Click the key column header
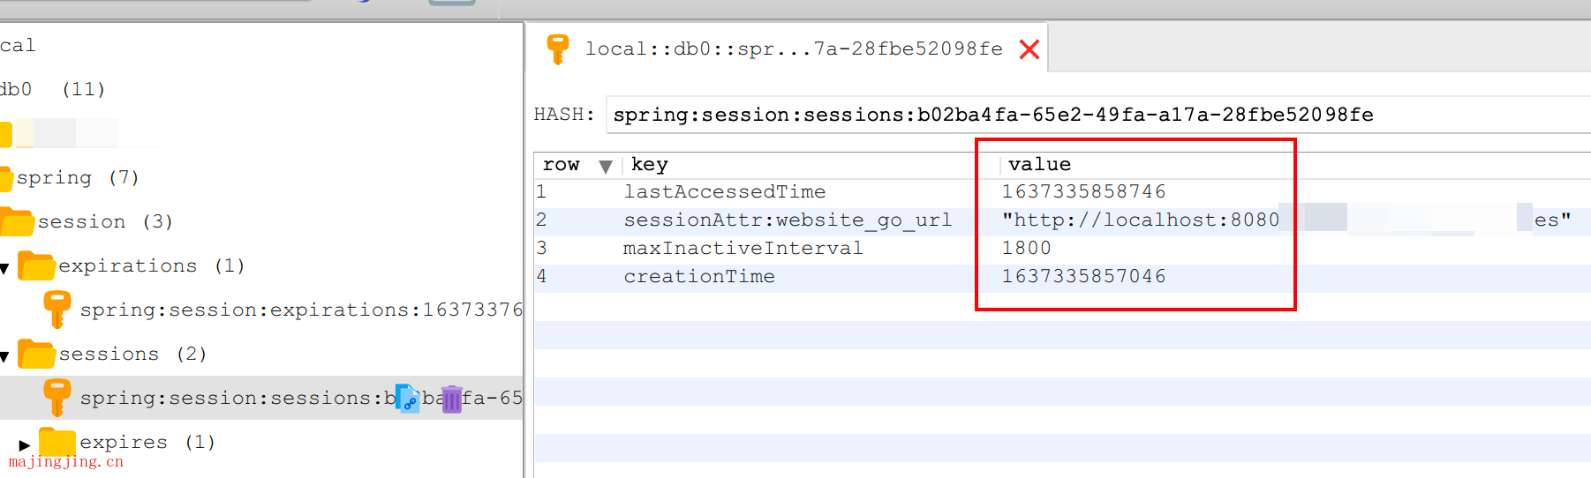Image resolution: width=1591 pixels, height=478 pixels. coord(649,165)
